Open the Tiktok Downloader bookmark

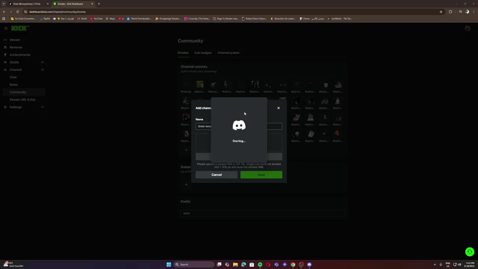139,19
